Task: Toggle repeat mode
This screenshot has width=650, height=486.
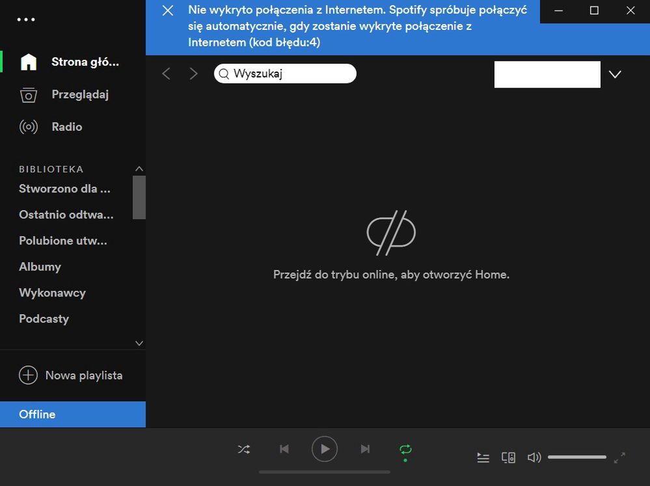Action: tap(405, 450)
